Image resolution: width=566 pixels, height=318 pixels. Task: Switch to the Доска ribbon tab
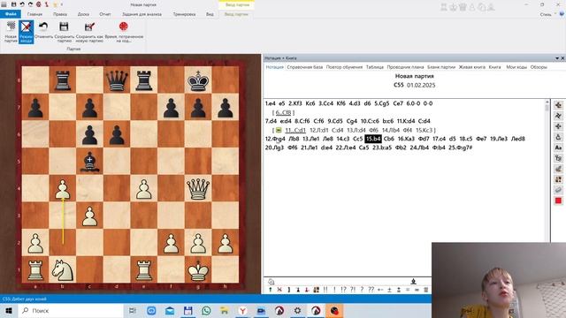coord(83,14)
